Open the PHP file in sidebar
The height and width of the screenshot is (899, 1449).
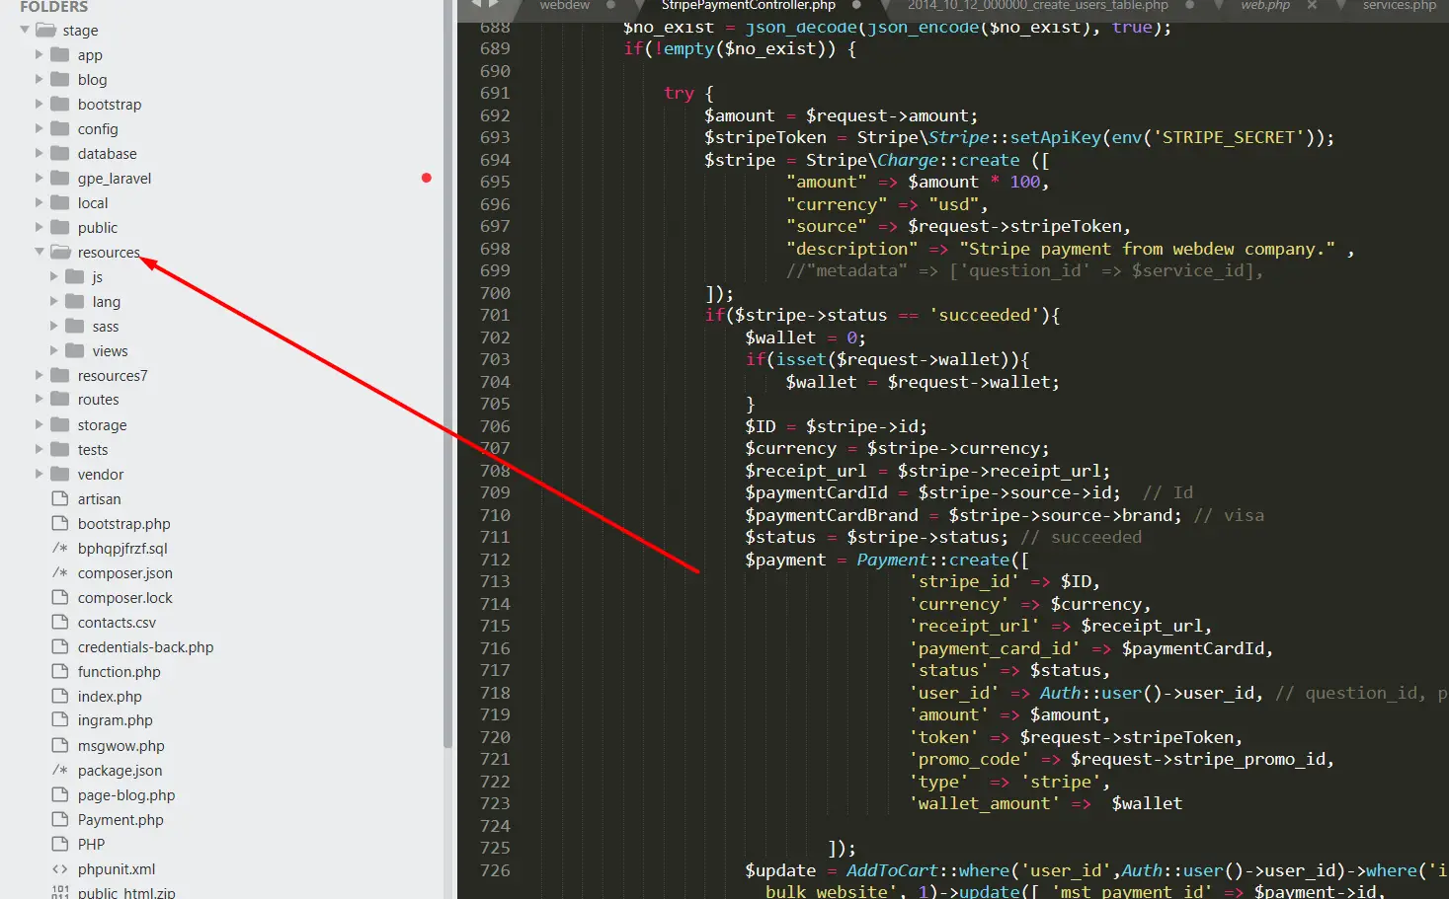[91, 844]
